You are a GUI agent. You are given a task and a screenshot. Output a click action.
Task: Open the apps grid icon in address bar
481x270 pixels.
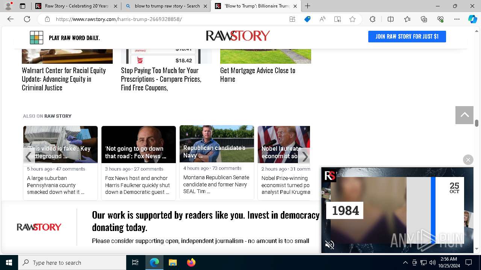292,19
